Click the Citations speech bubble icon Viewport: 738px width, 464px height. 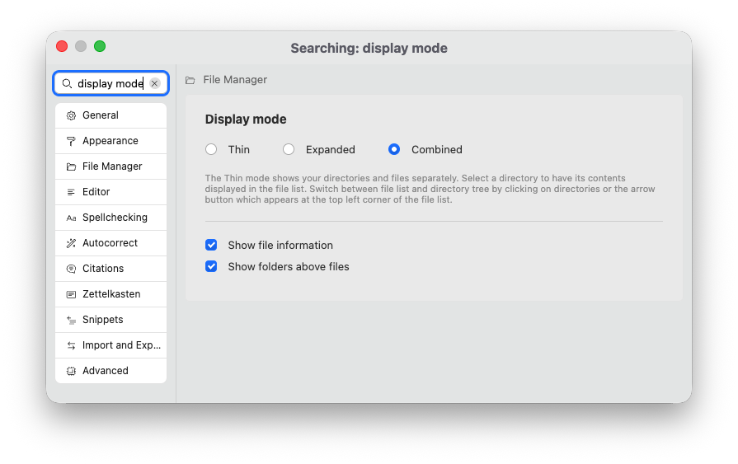[x=71, y=269]
